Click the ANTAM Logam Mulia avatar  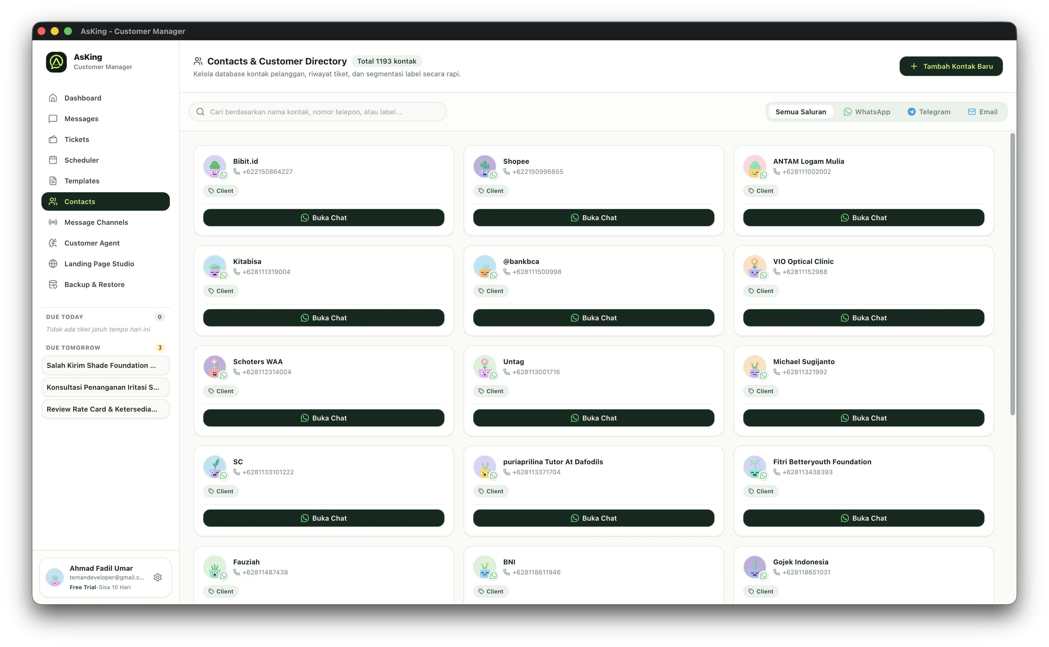click(x=755, y=166)
